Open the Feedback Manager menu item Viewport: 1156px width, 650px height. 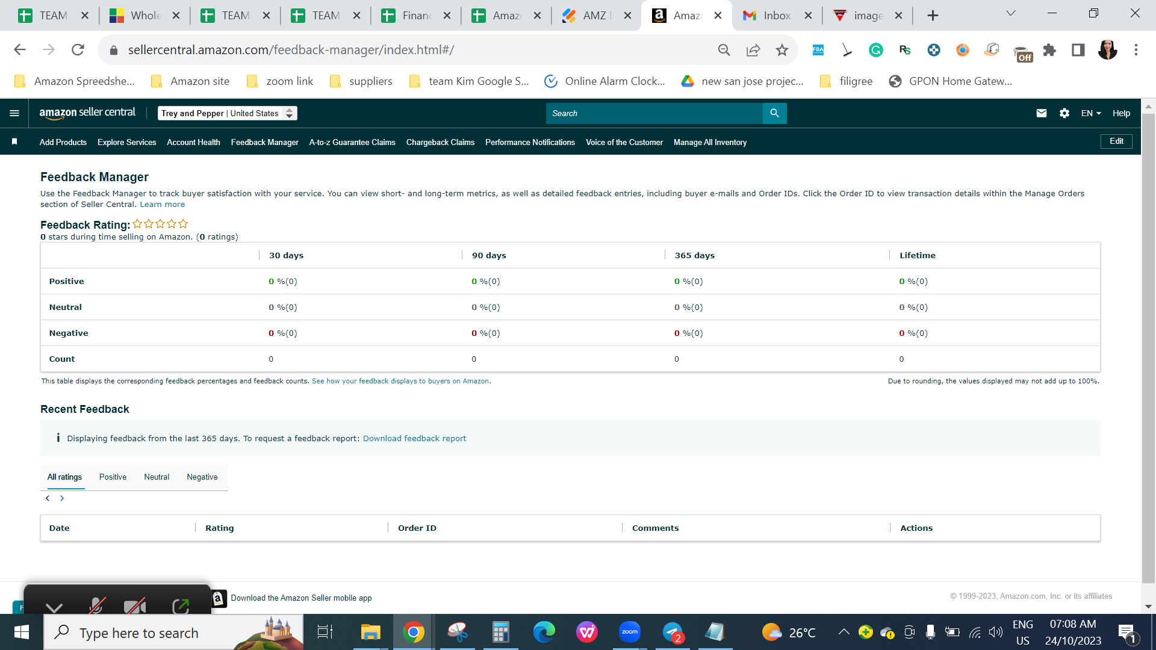click(264, 143)
